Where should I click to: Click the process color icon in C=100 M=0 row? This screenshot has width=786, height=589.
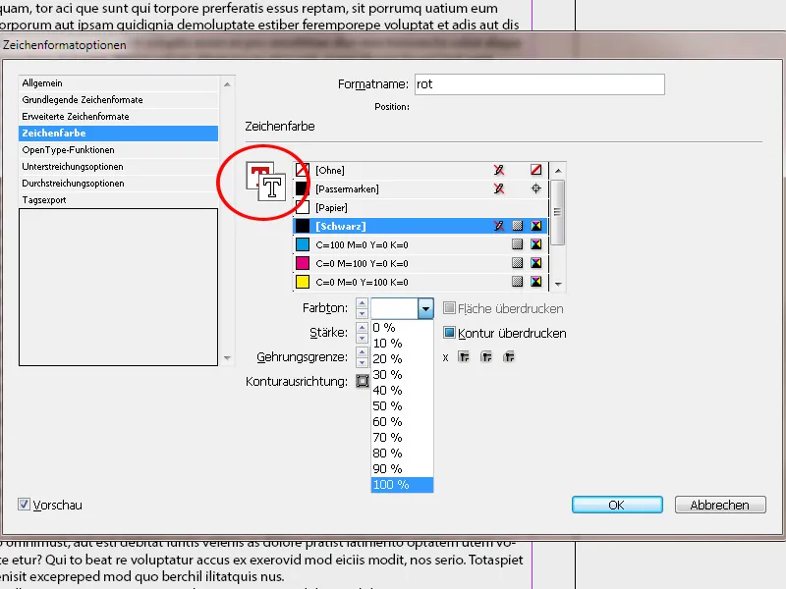pos(518,244)
